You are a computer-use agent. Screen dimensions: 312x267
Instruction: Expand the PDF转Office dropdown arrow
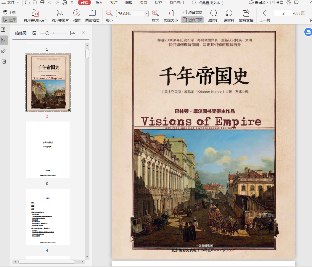click(46, 20)
